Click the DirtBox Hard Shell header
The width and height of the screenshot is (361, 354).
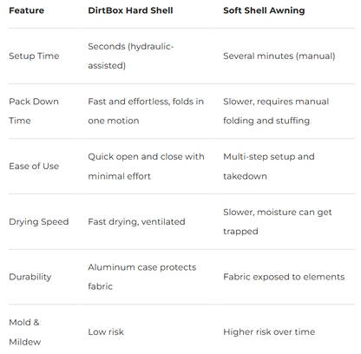130,10
